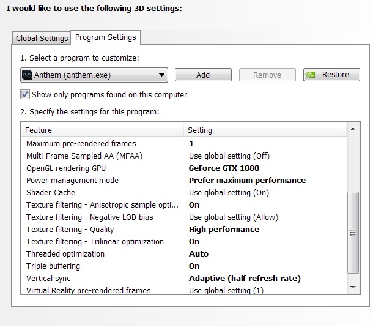Open Vertical sync Adaptive (half refresh rate) setting
Image resolution: width=373 pixels, height=330 pixels.
point(245,279)
